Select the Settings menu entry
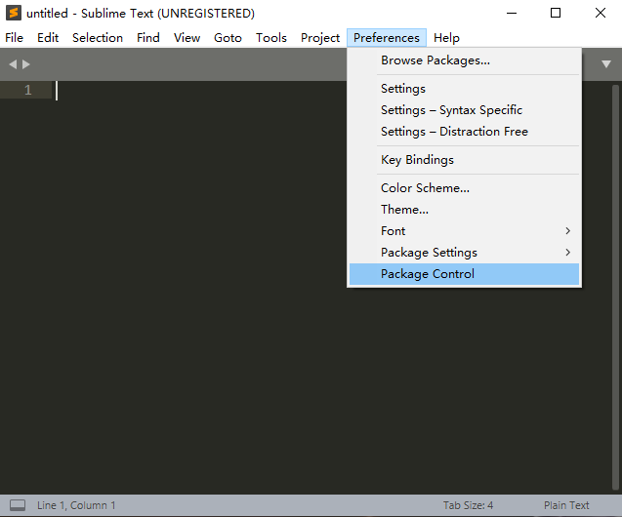622x517 pixels. tap(464, 89)
